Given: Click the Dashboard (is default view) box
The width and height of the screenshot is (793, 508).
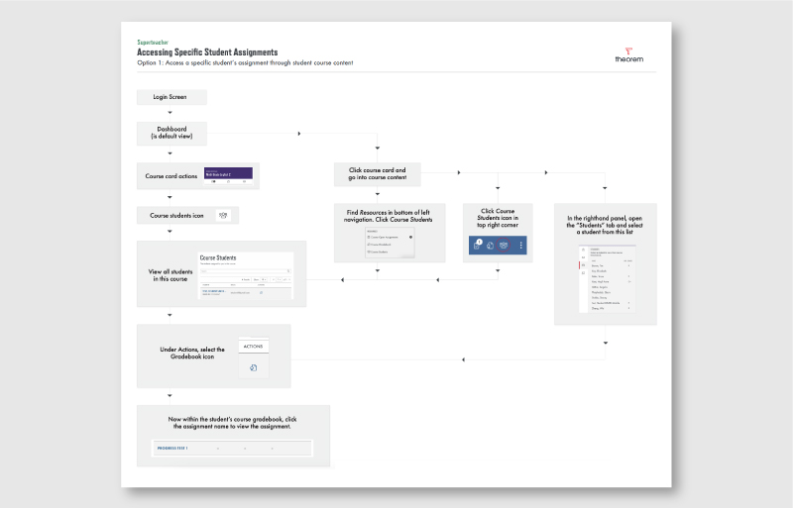Looking at the screenshot, I should 171,133.
